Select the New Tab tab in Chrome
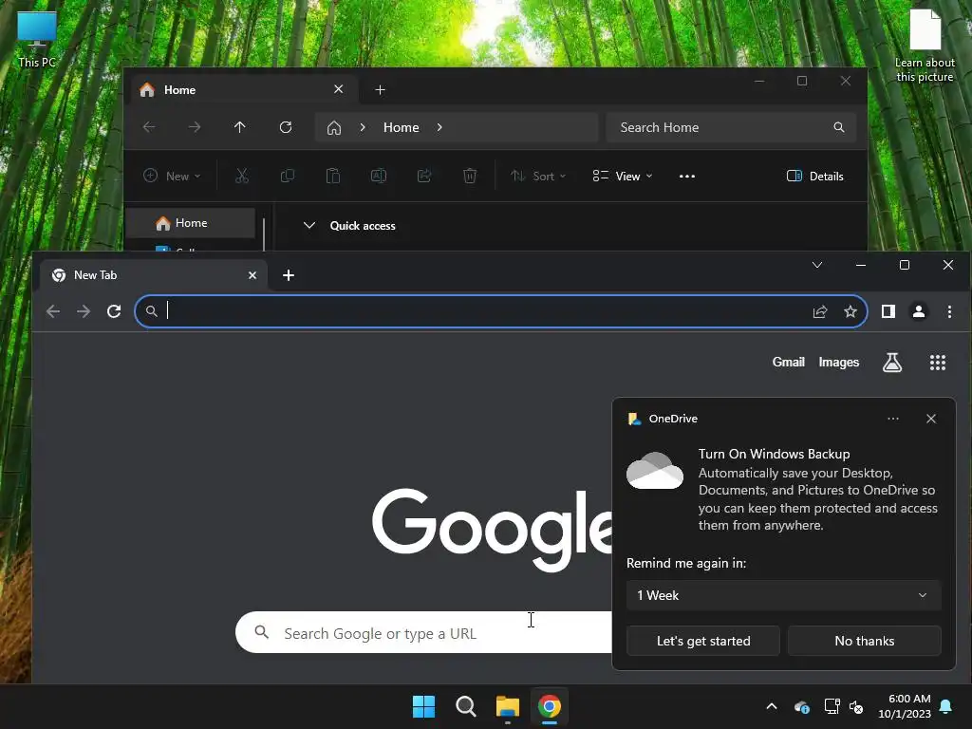The image size is (972, 729). point(153,275)
